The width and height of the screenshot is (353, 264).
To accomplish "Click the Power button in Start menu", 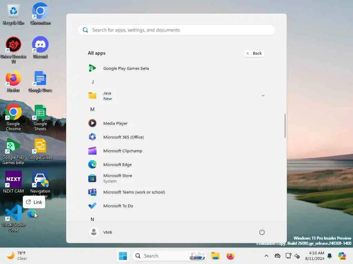I will [262, 232].
